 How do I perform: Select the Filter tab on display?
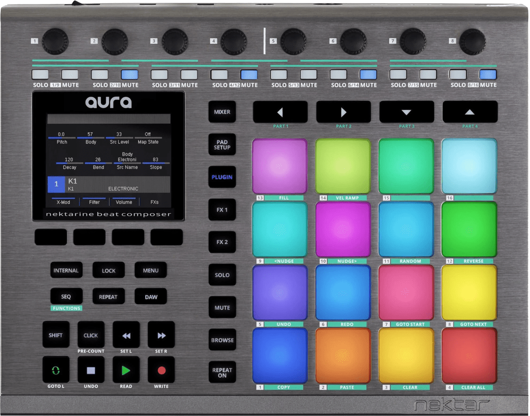95,202
